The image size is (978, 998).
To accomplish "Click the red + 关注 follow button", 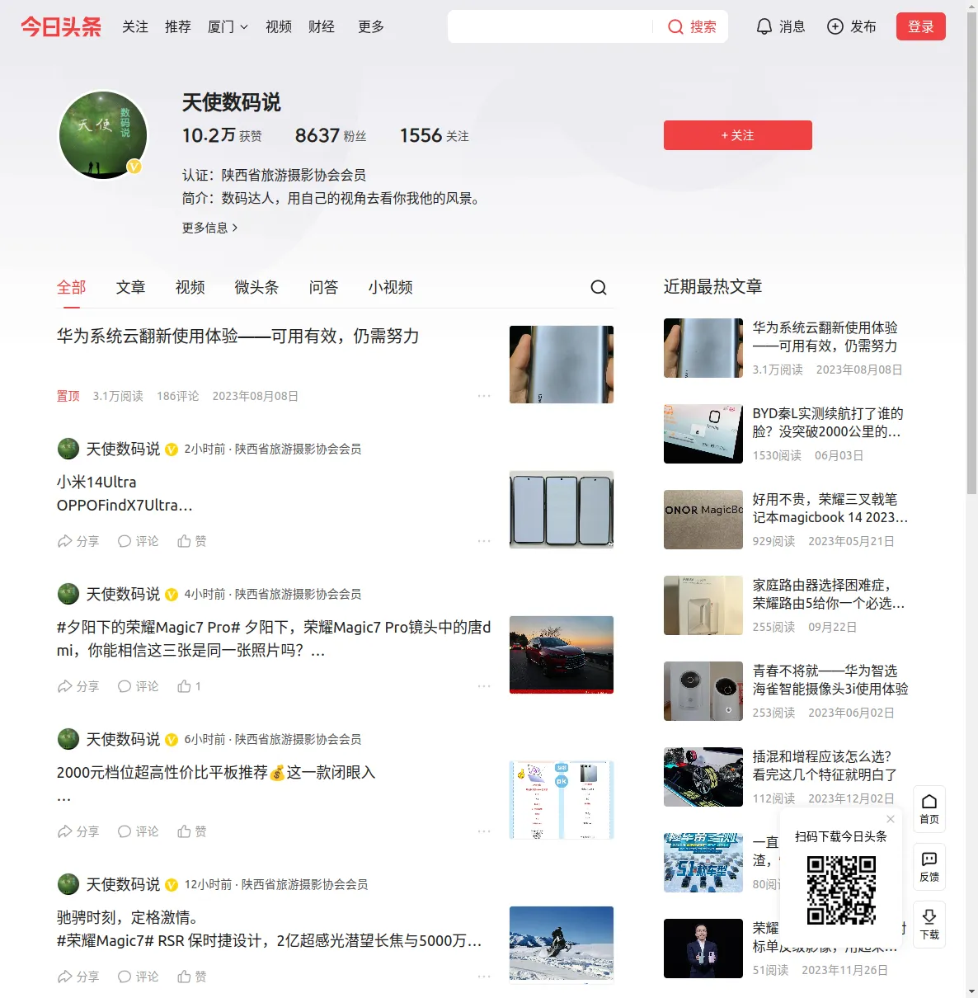I will [738, 135].
